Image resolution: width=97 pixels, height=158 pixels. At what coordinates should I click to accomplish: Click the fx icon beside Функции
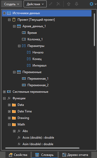9,98
